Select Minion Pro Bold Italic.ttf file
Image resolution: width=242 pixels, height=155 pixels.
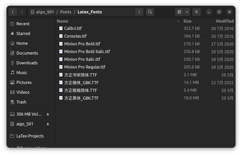[87, 51]
